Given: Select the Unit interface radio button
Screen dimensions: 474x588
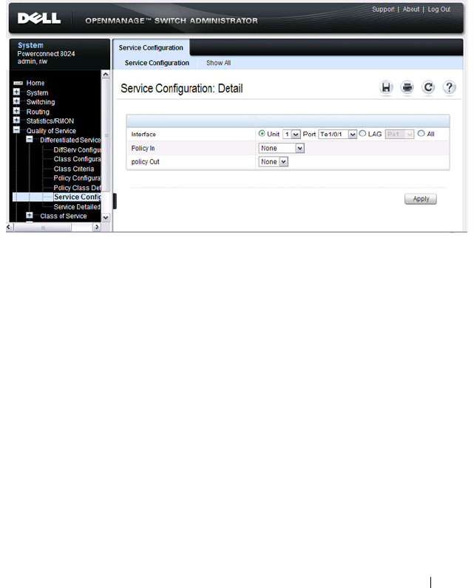Looking at the screenshot, I should point(262,133).
